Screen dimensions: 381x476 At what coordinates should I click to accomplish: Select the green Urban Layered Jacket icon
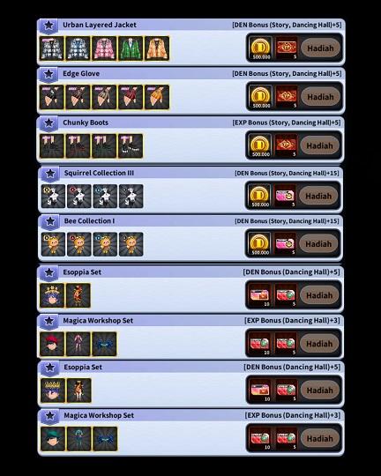point(131,48)
